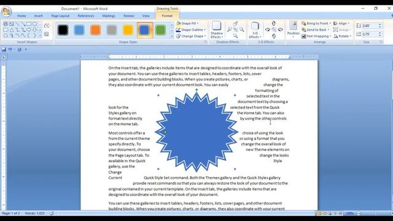
Task: Apply the black shape style
Action: tap(63, 30)
